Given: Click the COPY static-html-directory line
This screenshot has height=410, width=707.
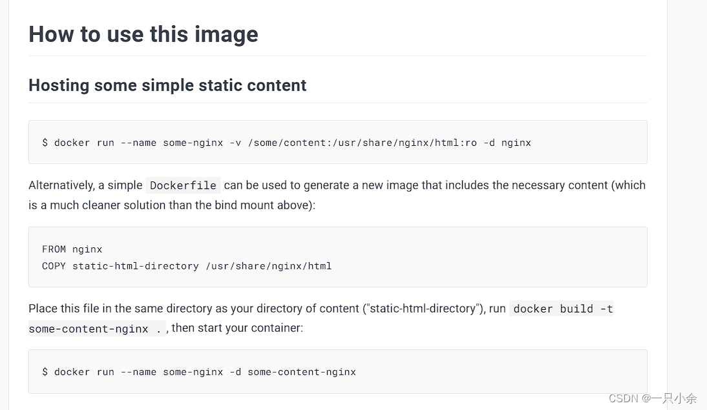Looking at the screenshot, I should tap(187, 266).
